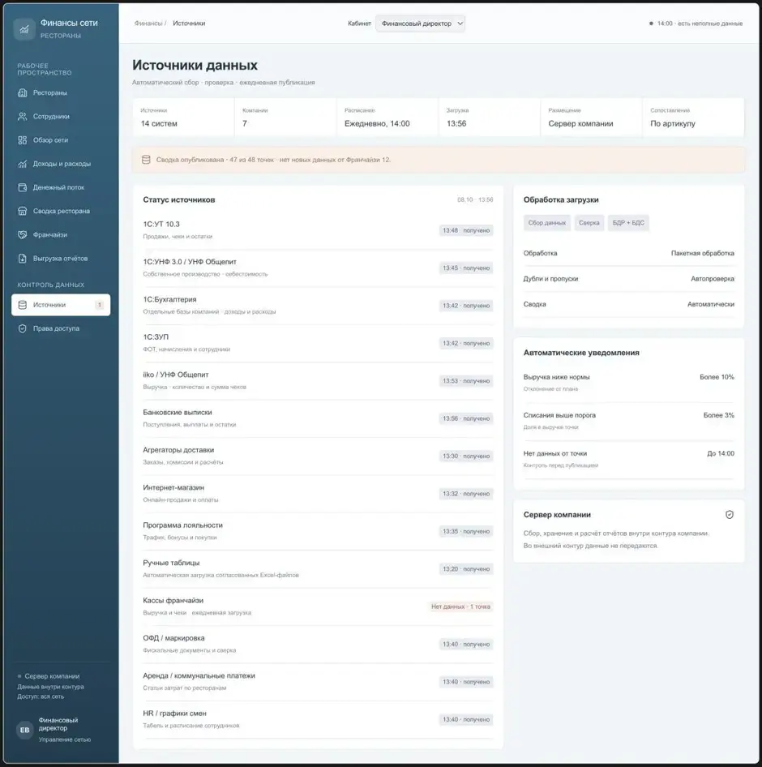This screenshot has height=767, width=762.
Task: Click the Расписание Ежедневно, 14:00 card
Action: (x=387, y=118)
